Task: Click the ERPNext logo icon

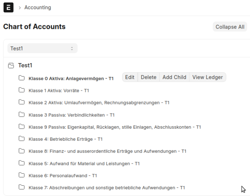Action: point(9,7)
